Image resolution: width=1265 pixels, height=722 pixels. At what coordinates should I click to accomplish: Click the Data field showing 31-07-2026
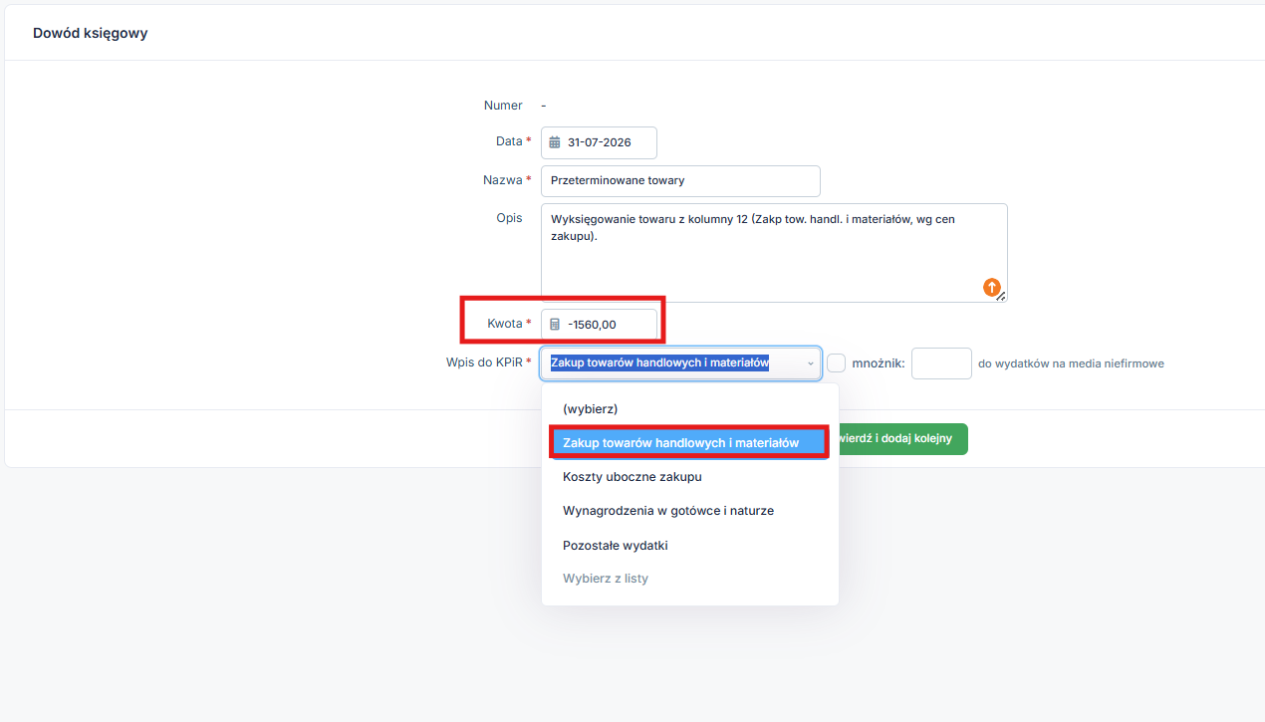point(599,142)
